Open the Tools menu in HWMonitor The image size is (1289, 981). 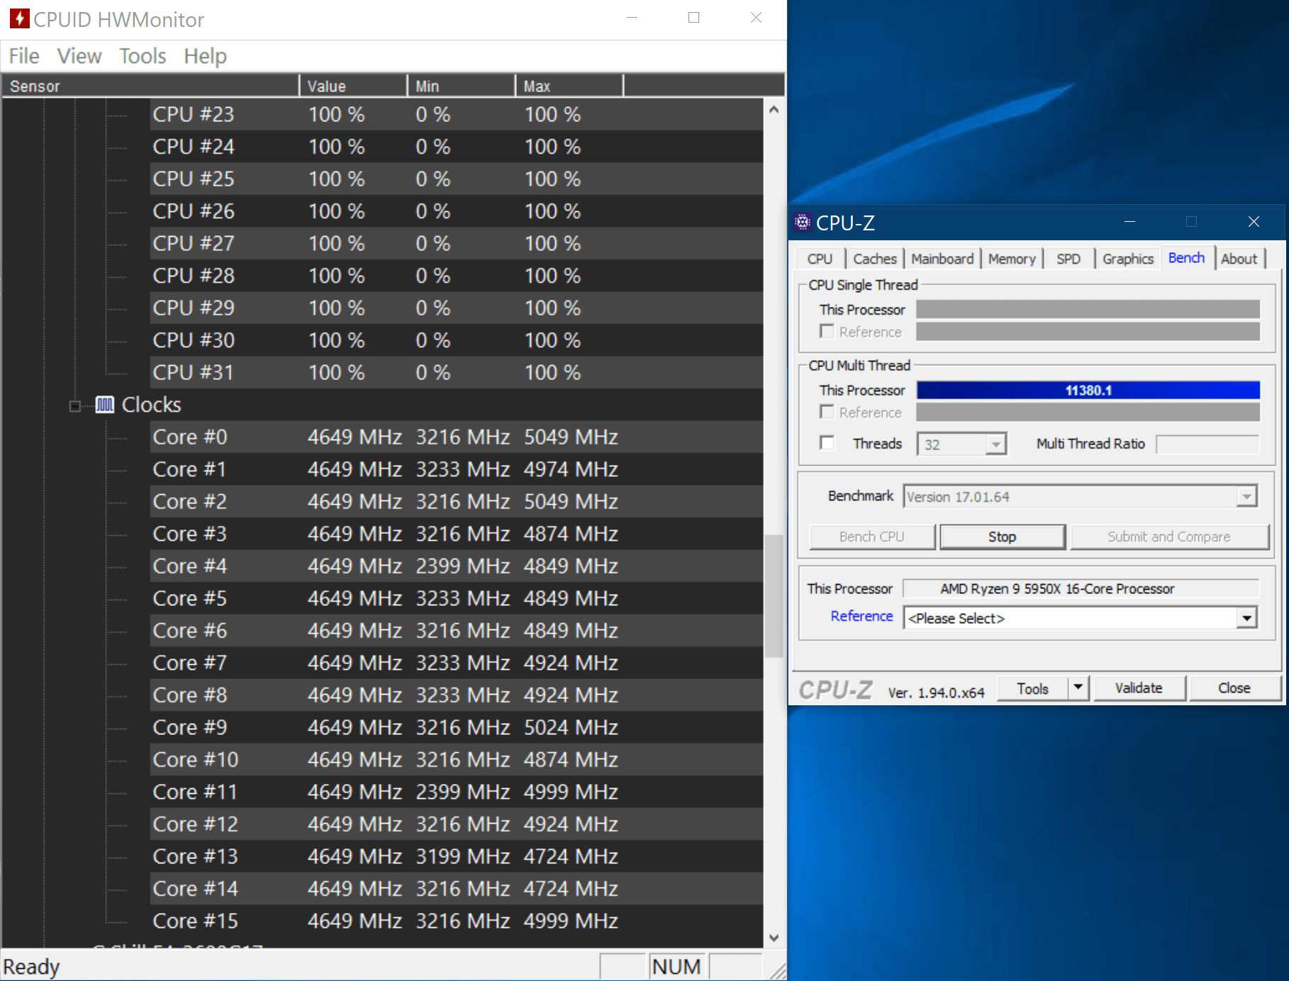[143, 56]
